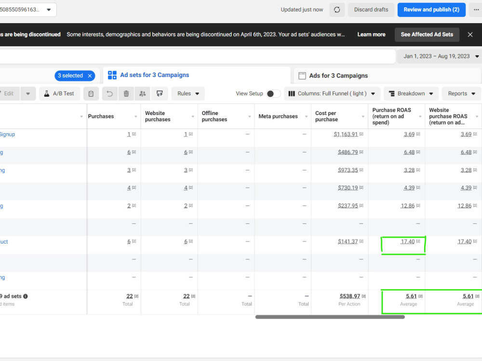Click the $730.19 cost per purchase value
The width and height of the screenshot is (482, 361).
348,188
